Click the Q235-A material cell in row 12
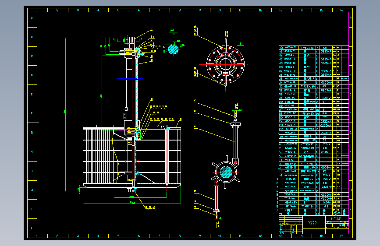This screenshot has height=246, width=380. 326,168
